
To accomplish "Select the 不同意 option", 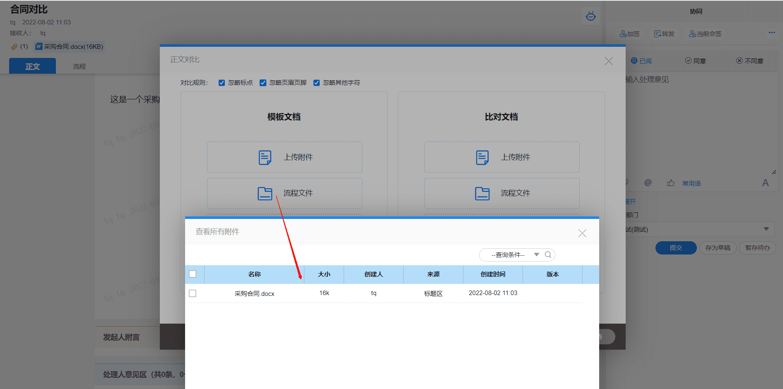I will (x=750, y=61).
